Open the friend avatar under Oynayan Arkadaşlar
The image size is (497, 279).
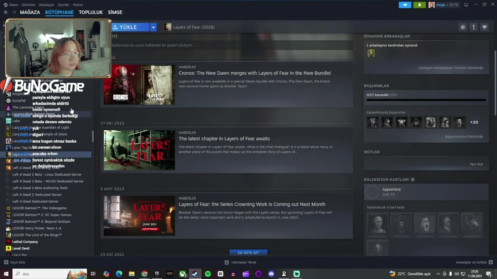point(371,53)
